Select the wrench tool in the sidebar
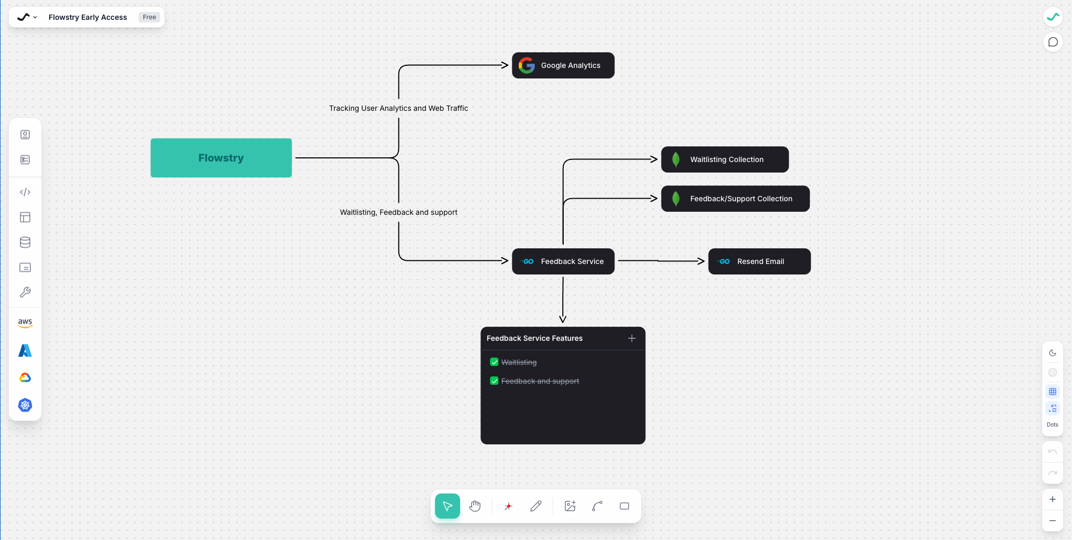 [25, 292]
